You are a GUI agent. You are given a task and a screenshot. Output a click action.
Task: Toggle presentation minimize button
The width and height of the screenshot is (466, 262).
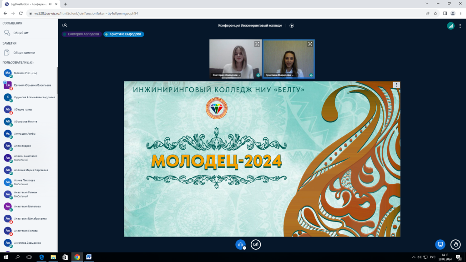(x=440, y=244)
